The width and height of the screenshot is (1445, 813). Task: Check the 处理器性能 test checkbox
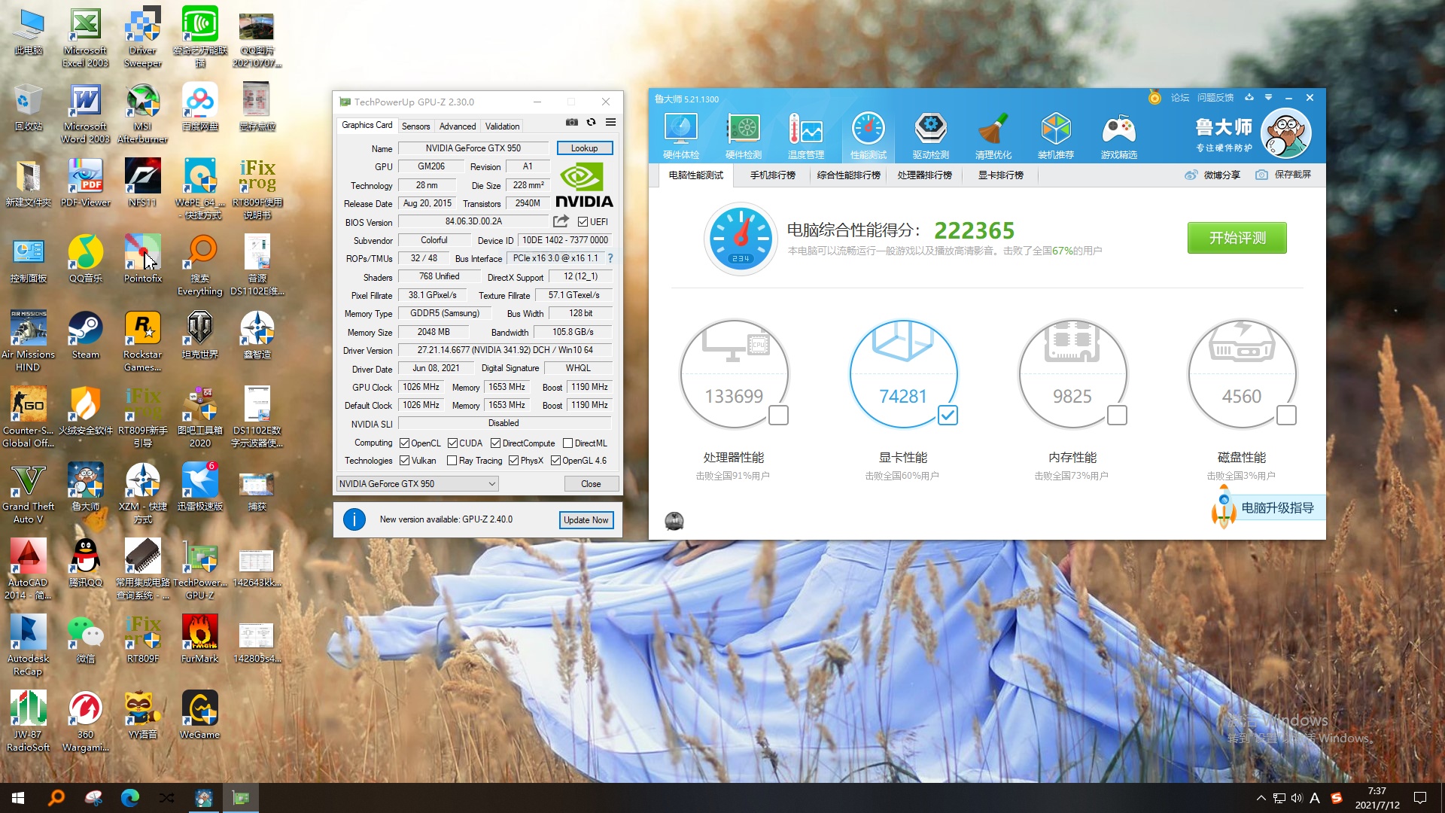click(778, 415)
